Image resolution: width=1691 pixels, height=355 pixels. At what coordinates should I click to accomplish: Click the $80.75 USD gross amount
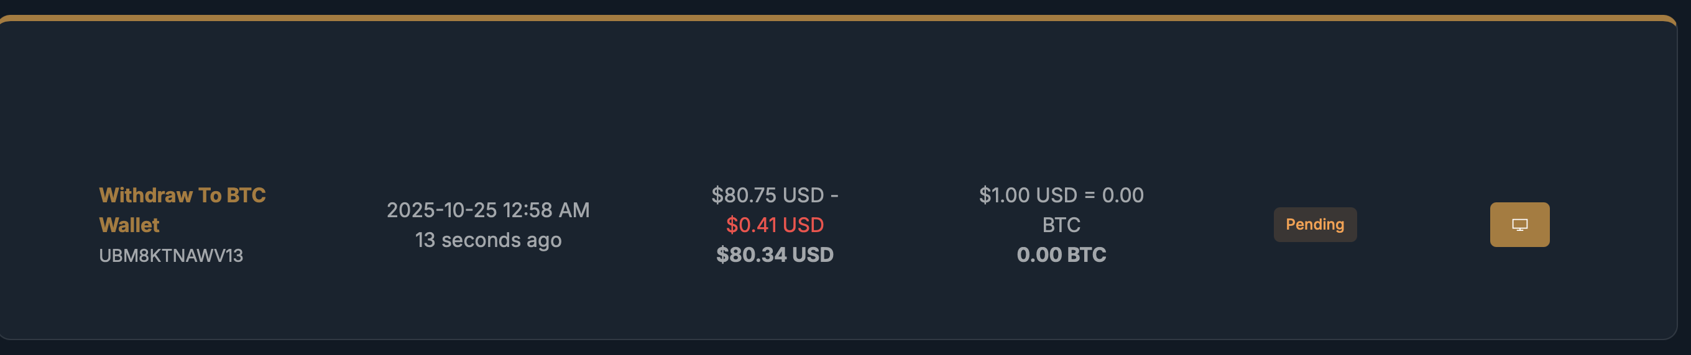click(x=767, y=195)
